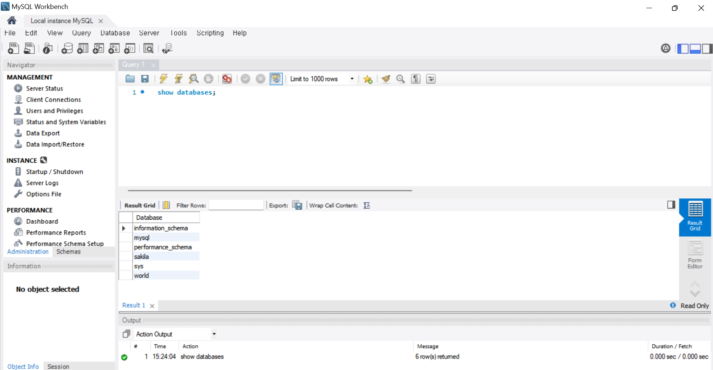Open Data Export
The width and height of the screenshot is (713, 370).
point(43,133)
